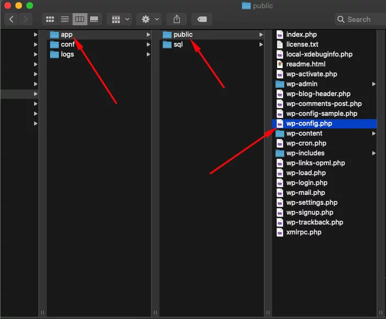
Task: Select the logs folder
Action: [99, 54]
